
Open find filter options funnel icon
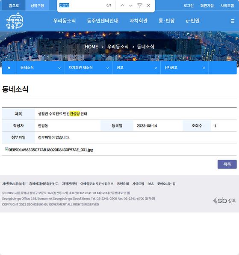[x=139, y=6]
